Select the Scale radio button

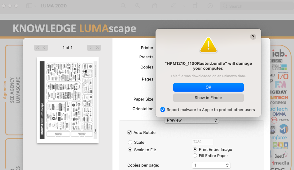(x=130, y=142)
